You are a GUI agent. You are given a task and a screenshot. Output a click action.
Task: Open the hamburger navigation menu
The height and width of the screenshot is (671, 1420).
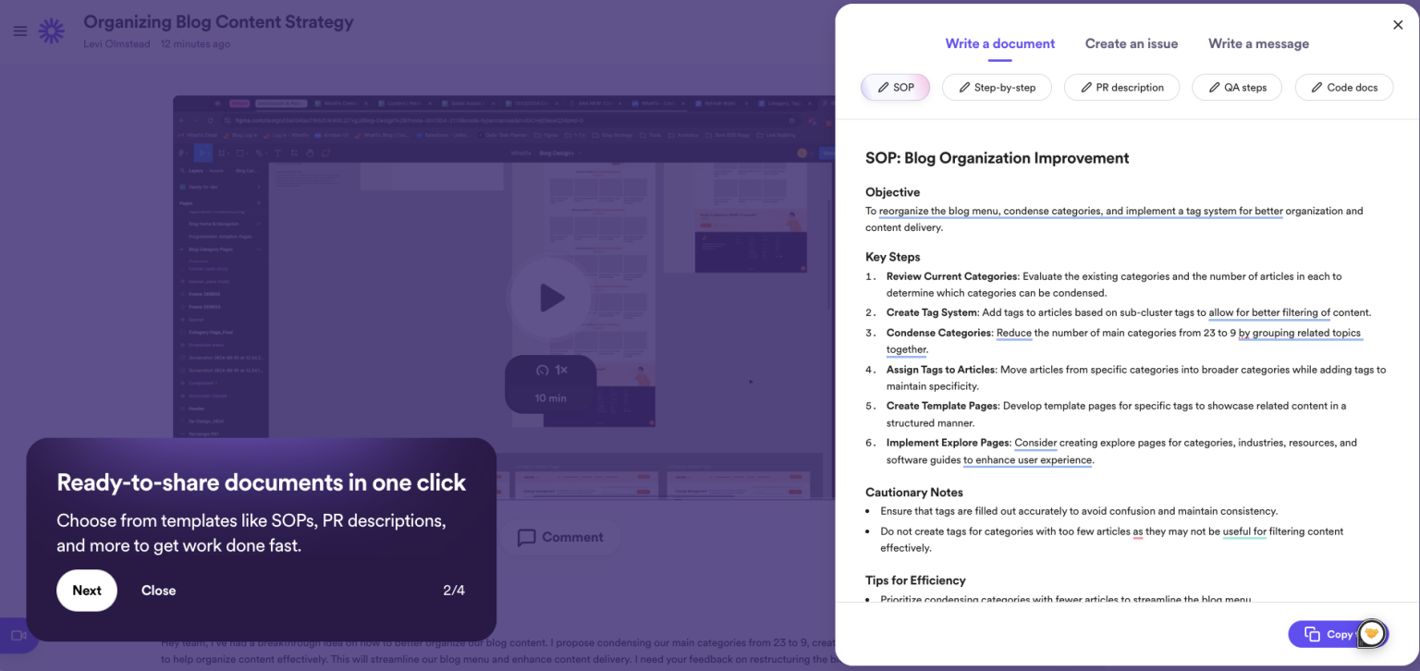click(19, 30)
